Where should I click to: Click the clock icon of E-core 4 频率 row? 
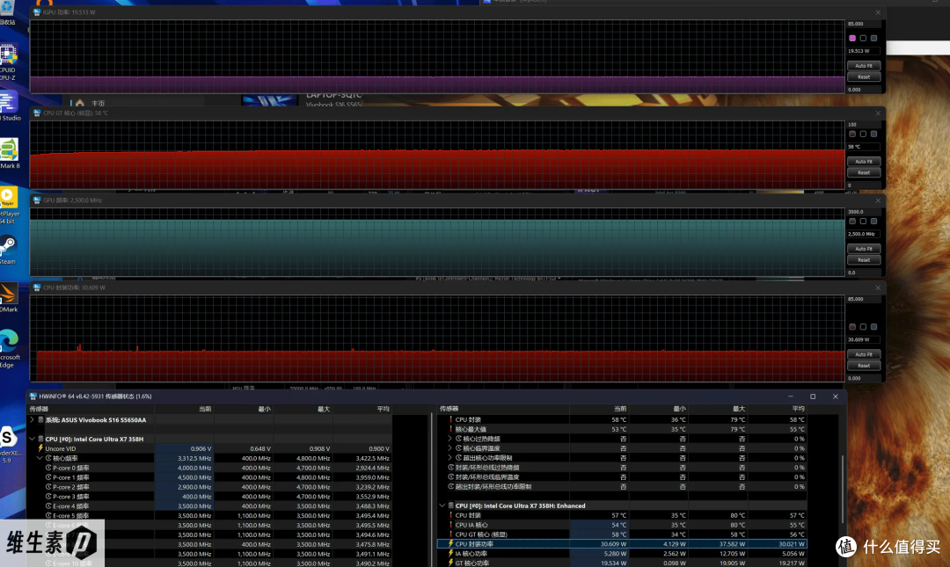point(48,506)
